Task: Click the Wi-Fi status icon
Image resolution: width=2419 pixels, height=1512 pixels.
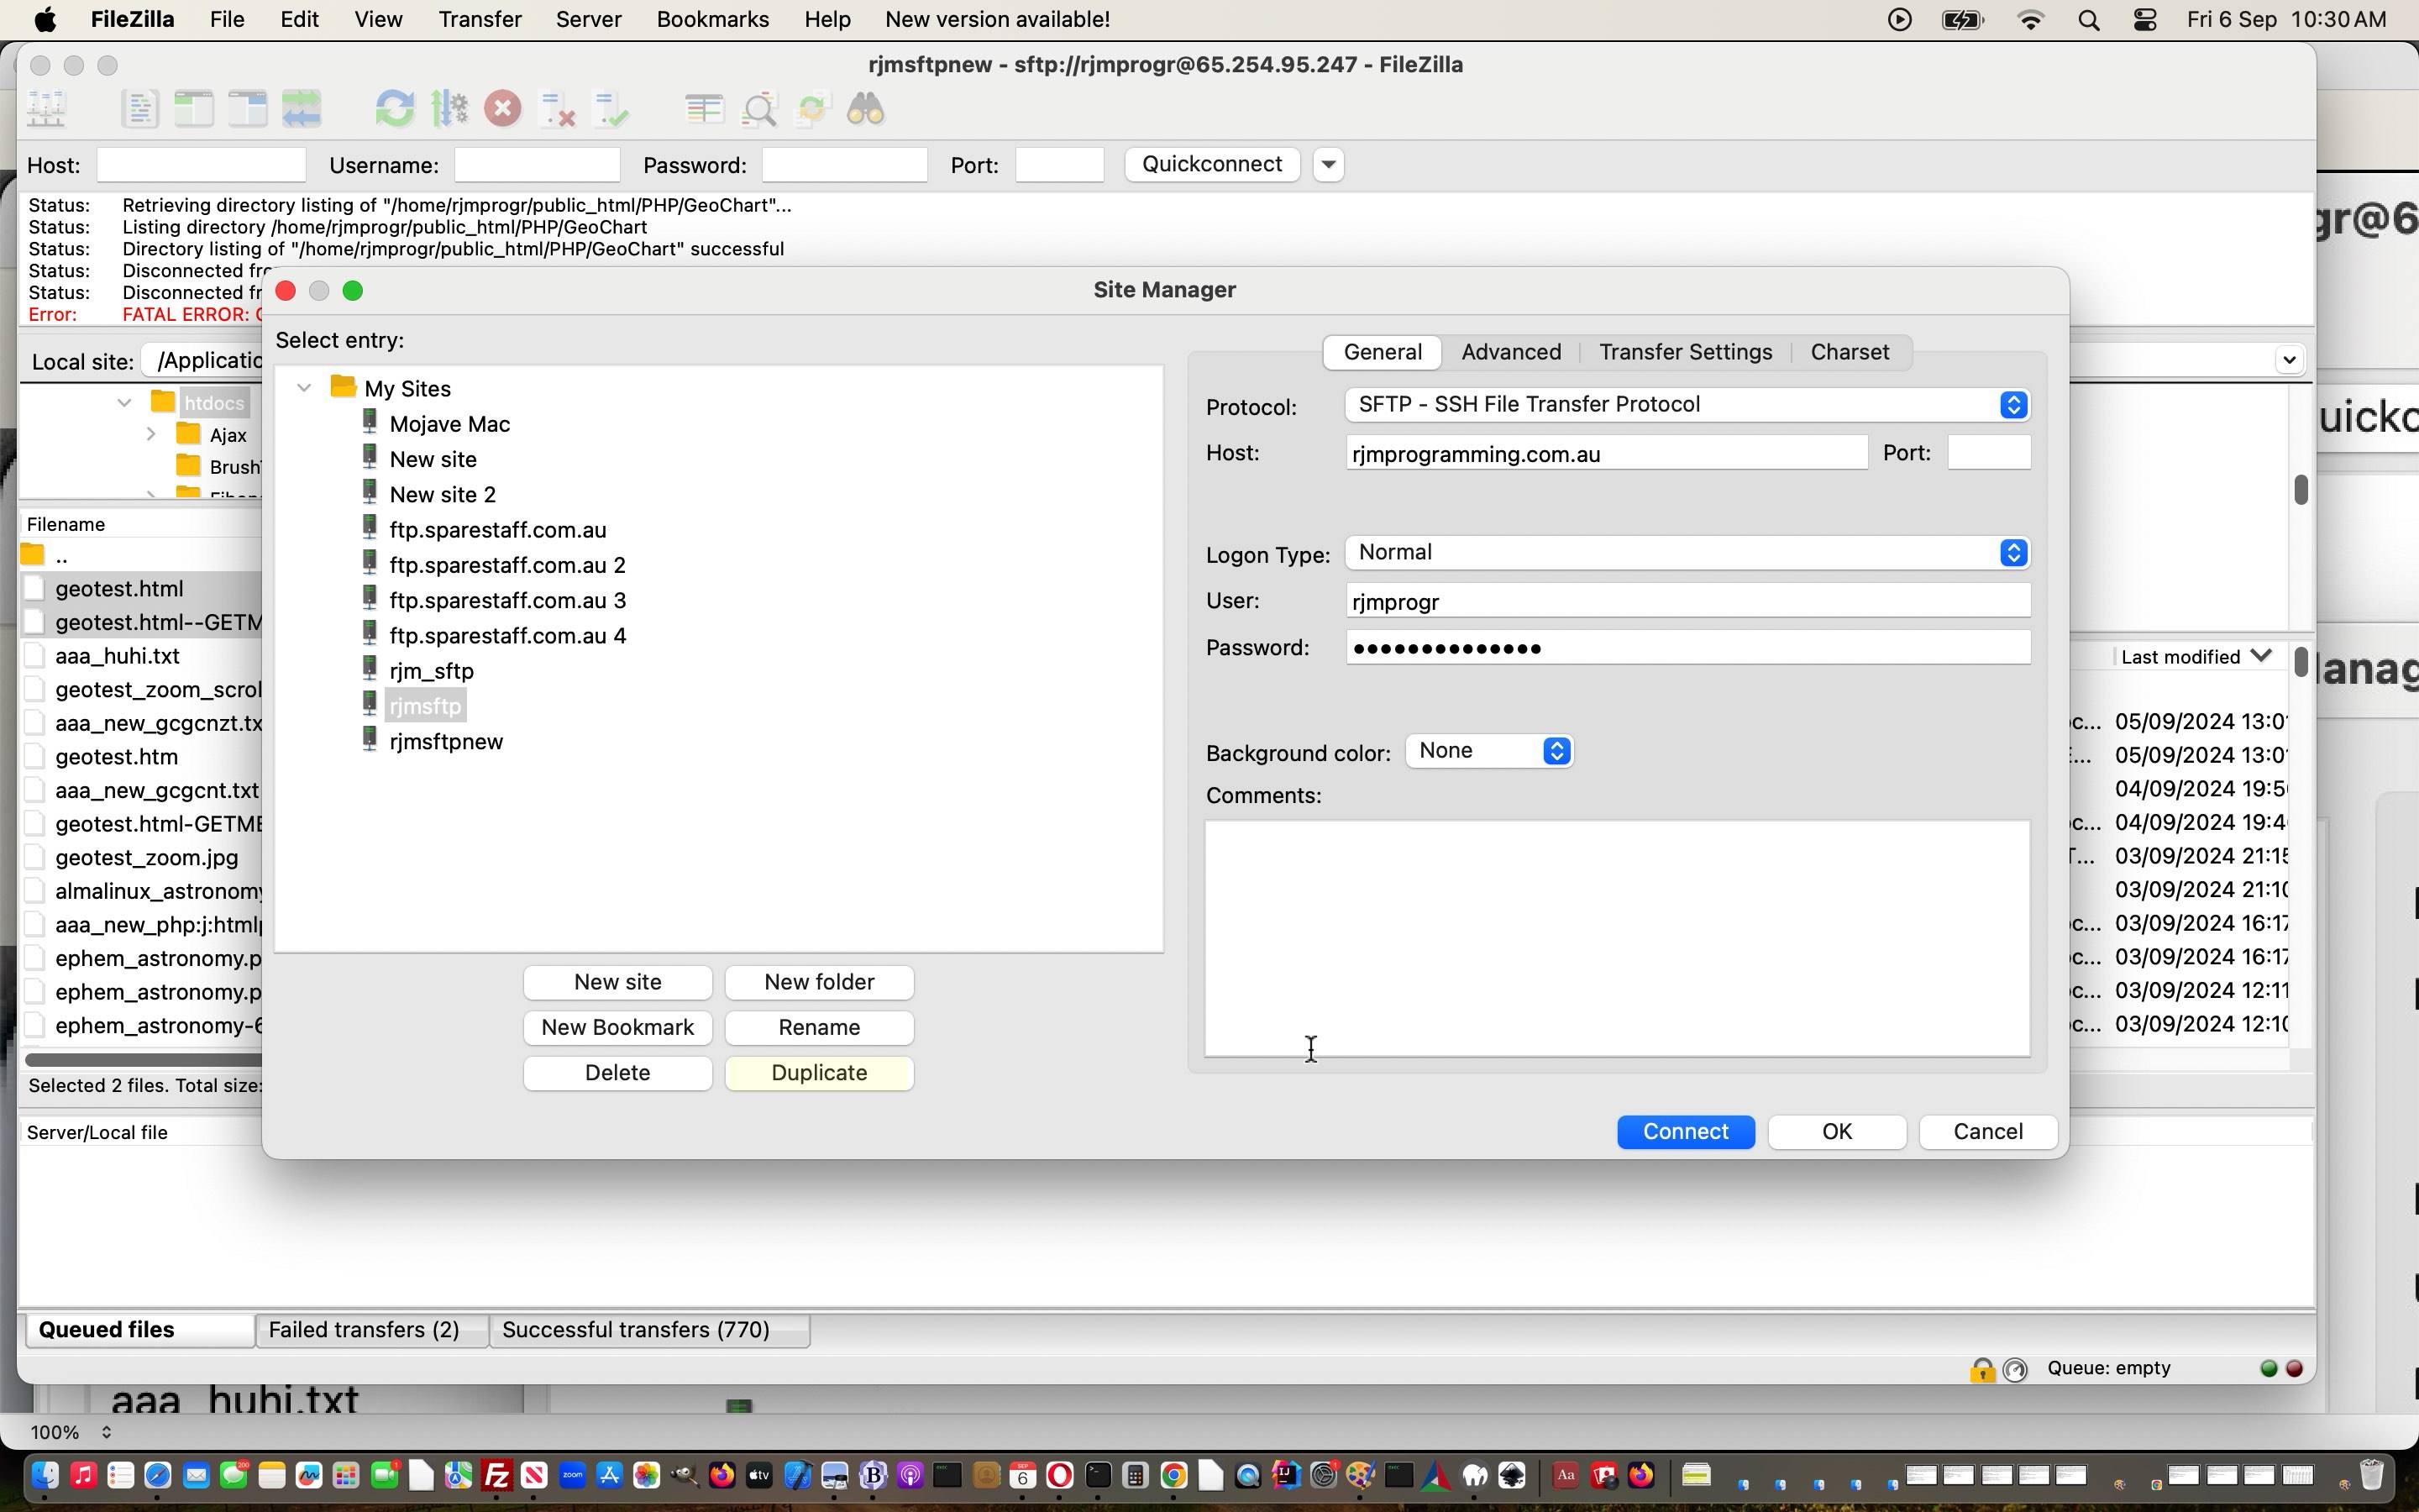Action: (x=2030, y=20)
